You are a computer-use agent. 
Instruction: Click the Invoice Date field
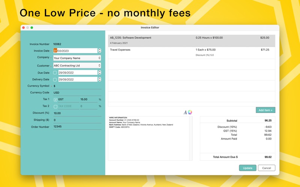(75, 51)
